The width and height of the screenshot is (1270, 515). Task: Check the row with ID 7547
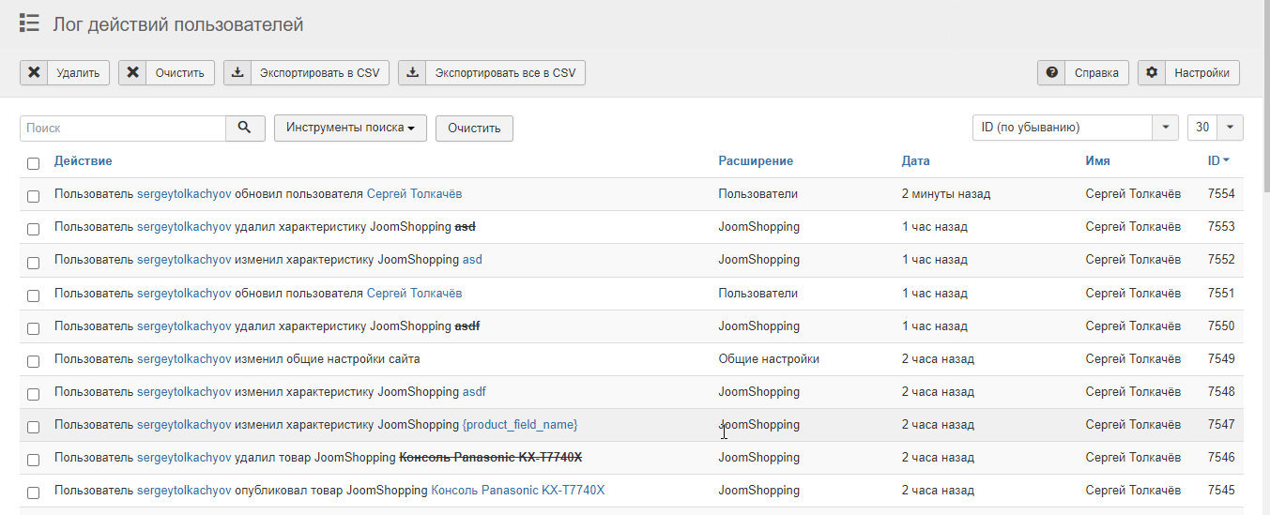33,427
